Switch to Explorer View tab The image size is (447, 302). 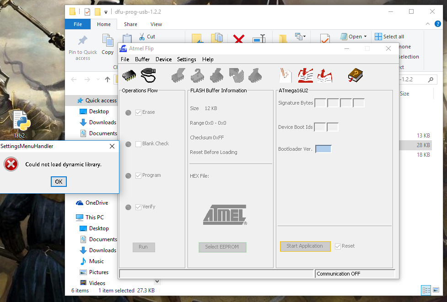pos(156,24)
